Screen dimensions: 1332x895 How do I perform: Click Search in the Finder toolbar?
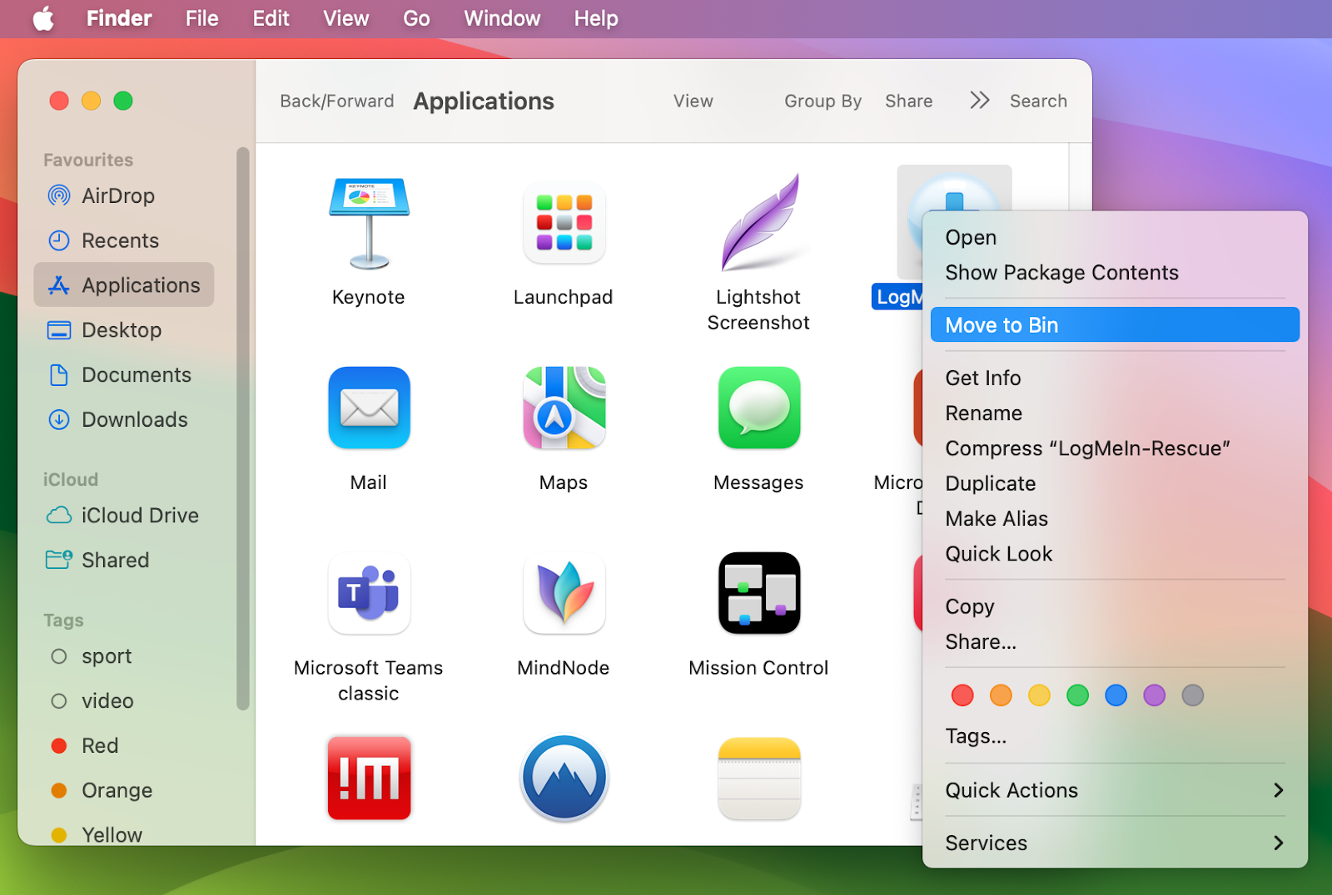click(1038, 101)
